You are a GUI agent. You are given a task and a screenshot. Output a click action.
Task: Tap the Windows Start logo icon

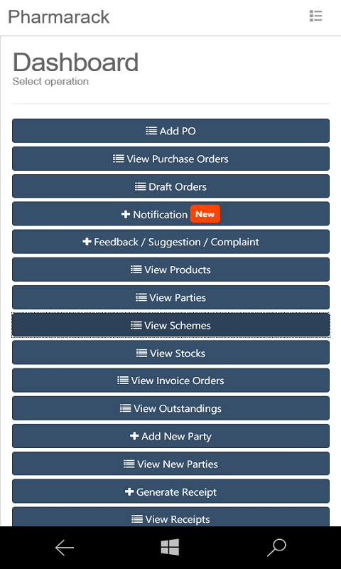tap(170, 547)
